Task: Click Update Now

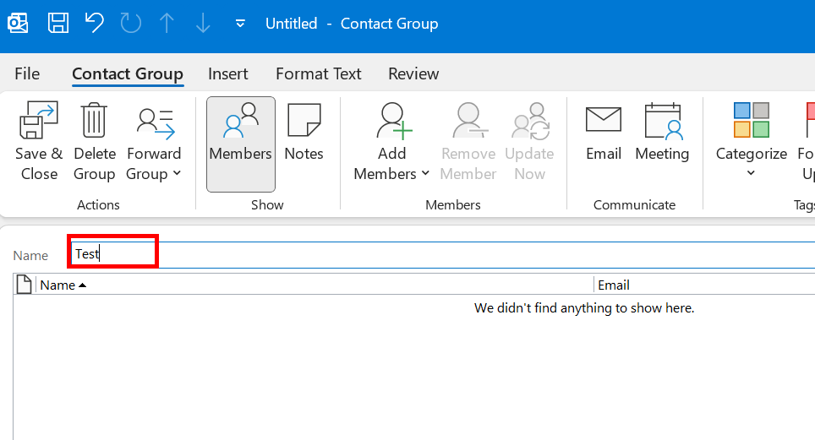Action: tap(529, 141)
